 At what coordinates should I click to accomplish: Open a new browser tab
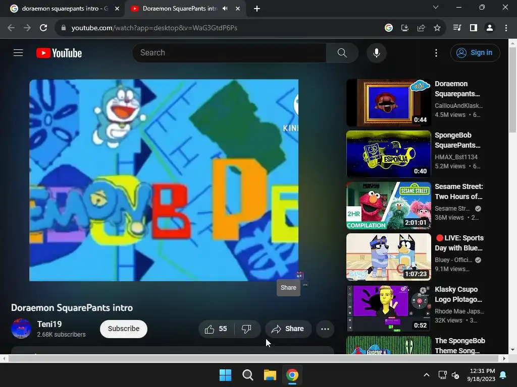click(257, 9)
